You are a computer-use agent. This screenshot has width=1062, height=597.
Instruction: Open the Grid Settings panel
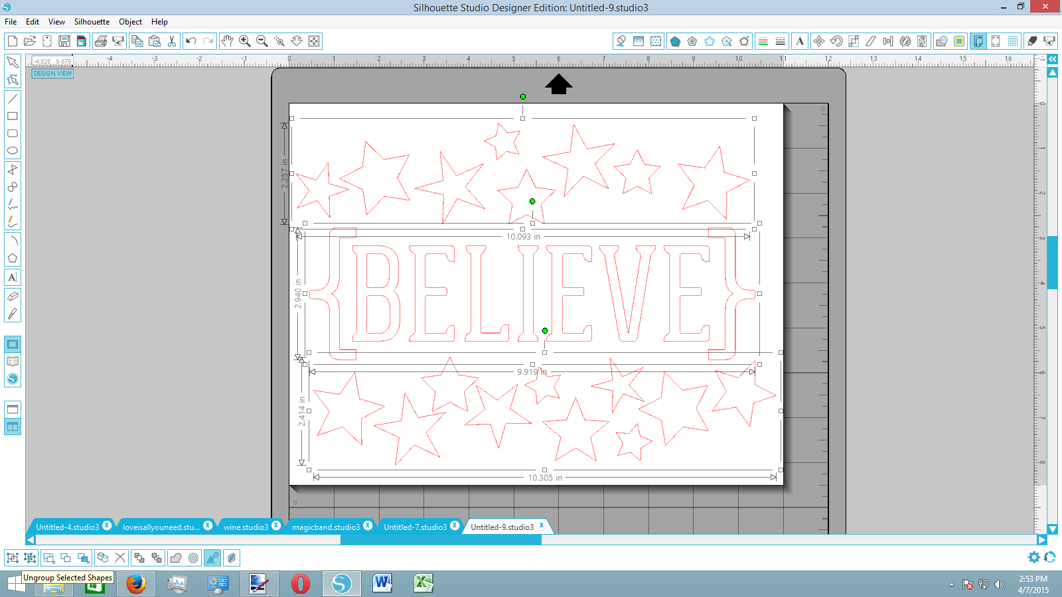point(1013,41)
